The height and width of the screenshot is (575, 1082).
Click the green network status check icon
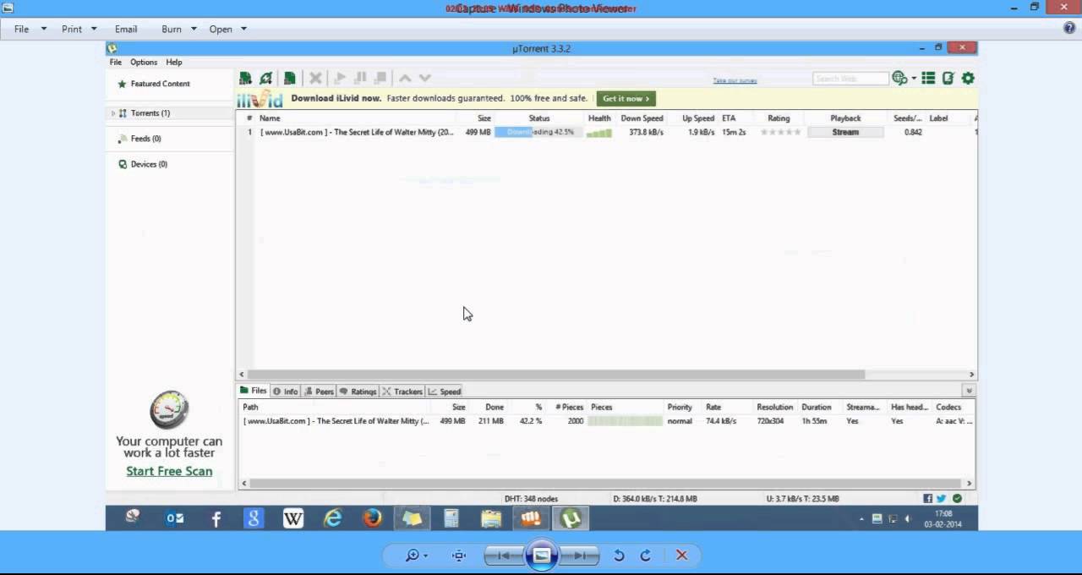click(x=957, y=499)
